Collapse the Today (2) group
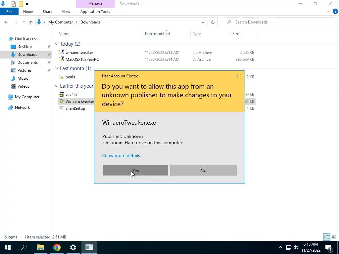 click(57, 44)
